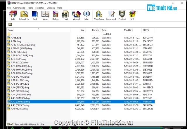The width and height of the screenshot is (187, 129).
Task: Select the parent folder '..' icon
Action: click(9, 34)
